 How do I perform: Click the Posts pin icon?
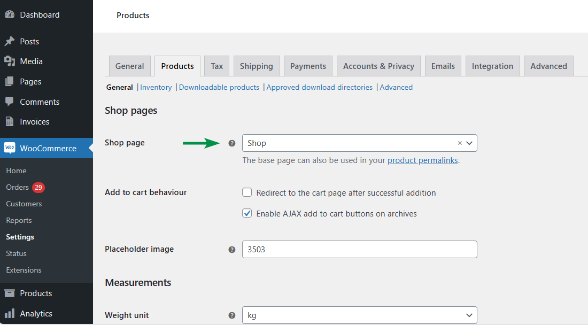[x=10, y=41]
